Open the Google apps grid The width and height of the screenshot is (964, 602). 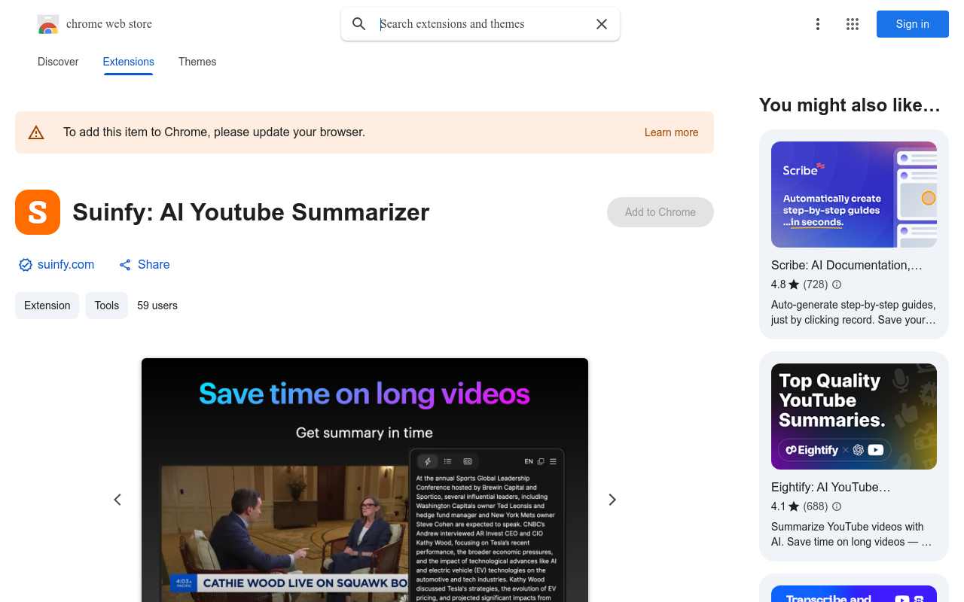click(x=853, y=24)
